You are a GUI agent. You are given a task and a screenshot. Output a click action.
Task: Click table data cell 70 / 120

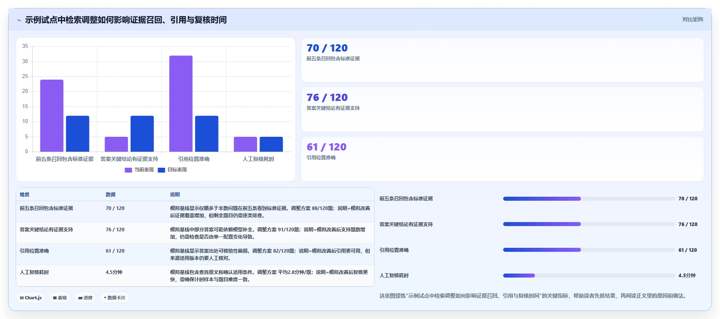[115, 208]
